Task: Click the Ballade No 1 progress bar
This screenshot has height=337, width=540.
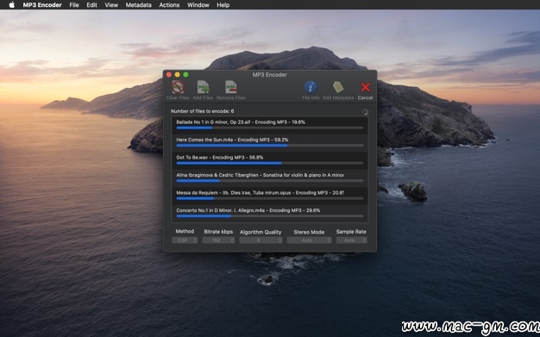Action: pos(270,128)
